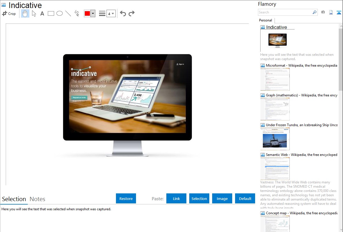This screenshot has height=232, width=343.
Task: Click the snapshot icon beside the main Indicative title
Action: (3, 5)
